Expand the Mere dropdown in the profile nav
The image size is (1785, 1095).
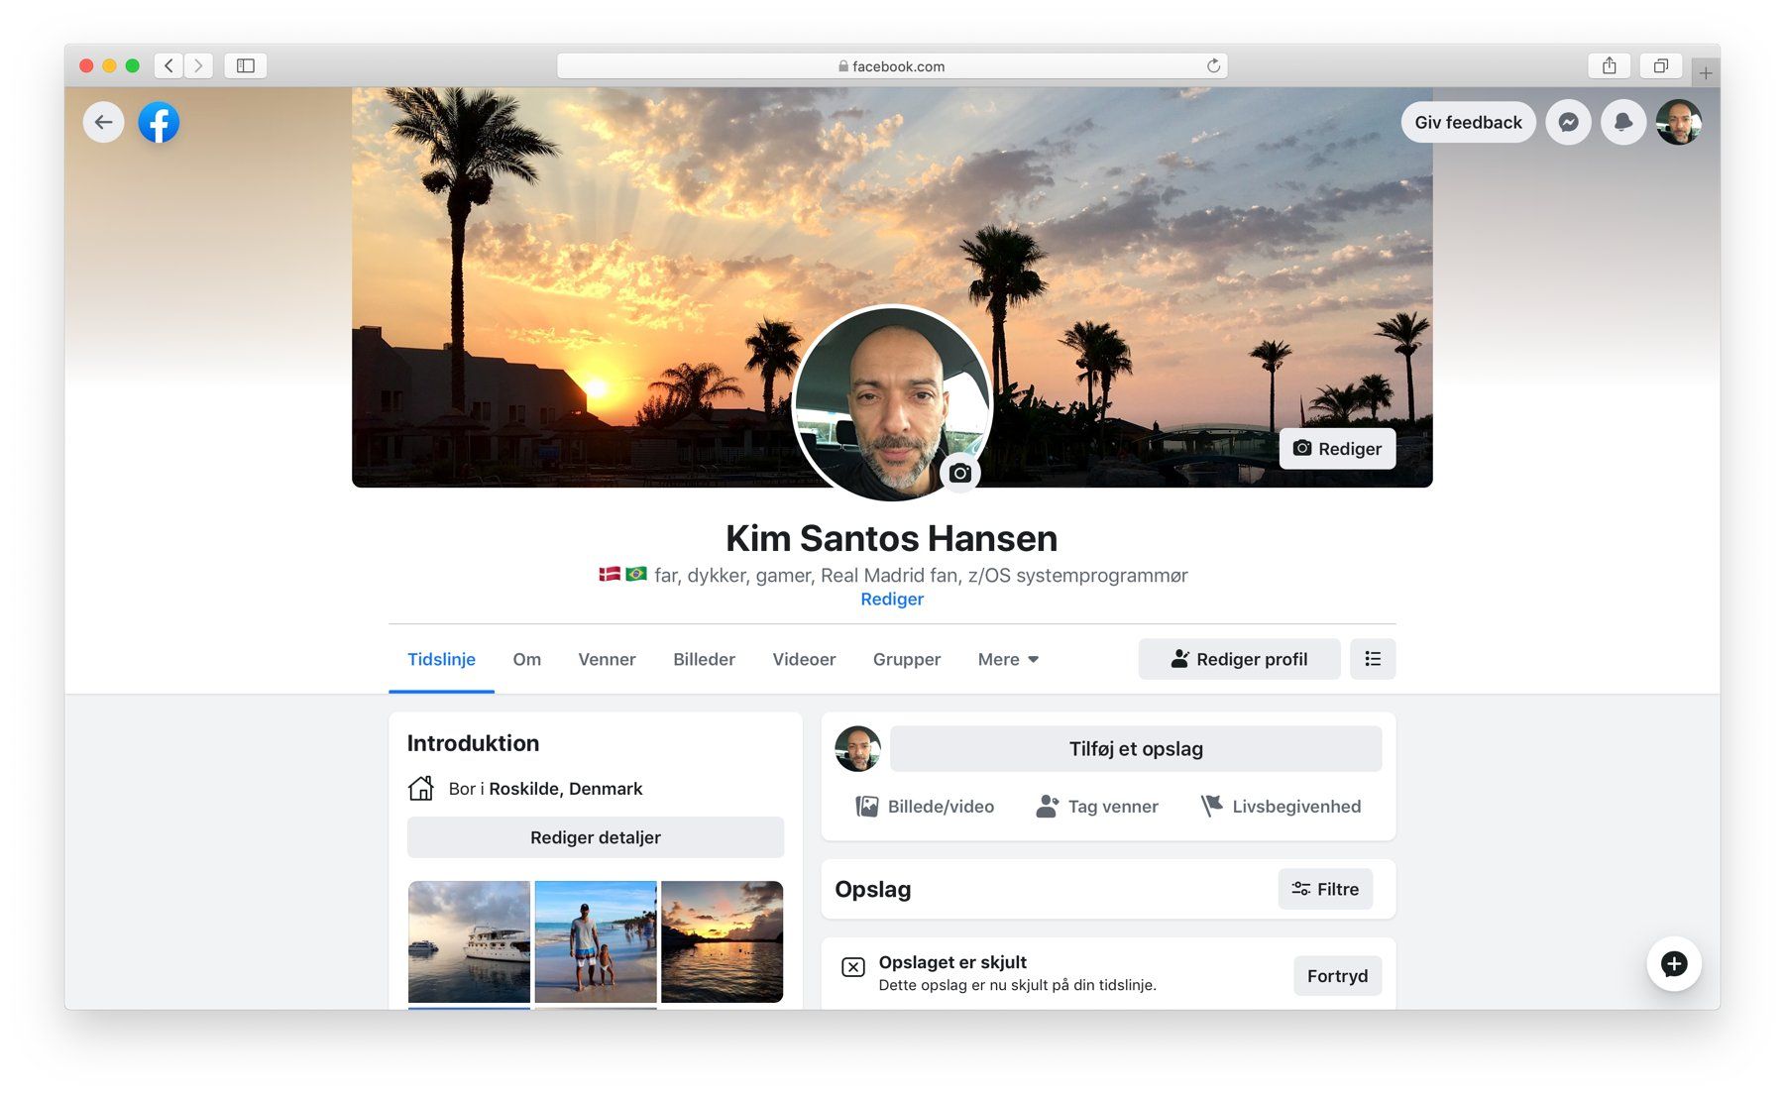click(x=1007, y=659)
